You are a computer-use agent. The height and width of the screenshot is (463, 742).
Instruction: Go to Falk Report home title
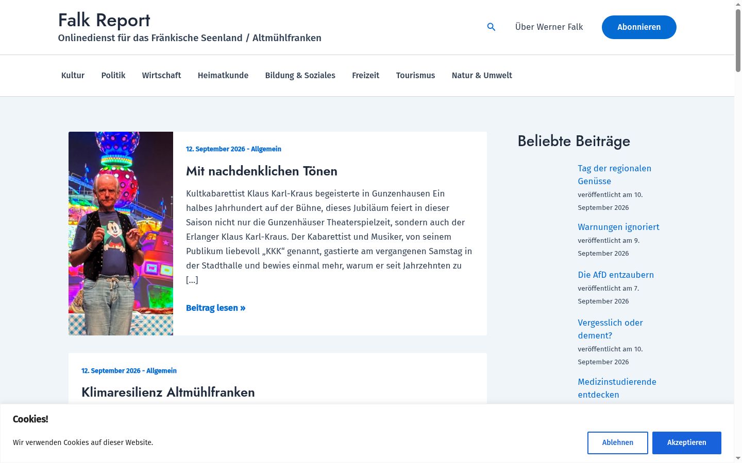click(104, 20)
